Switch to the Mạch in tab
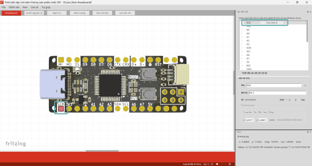 click(57, 13)
